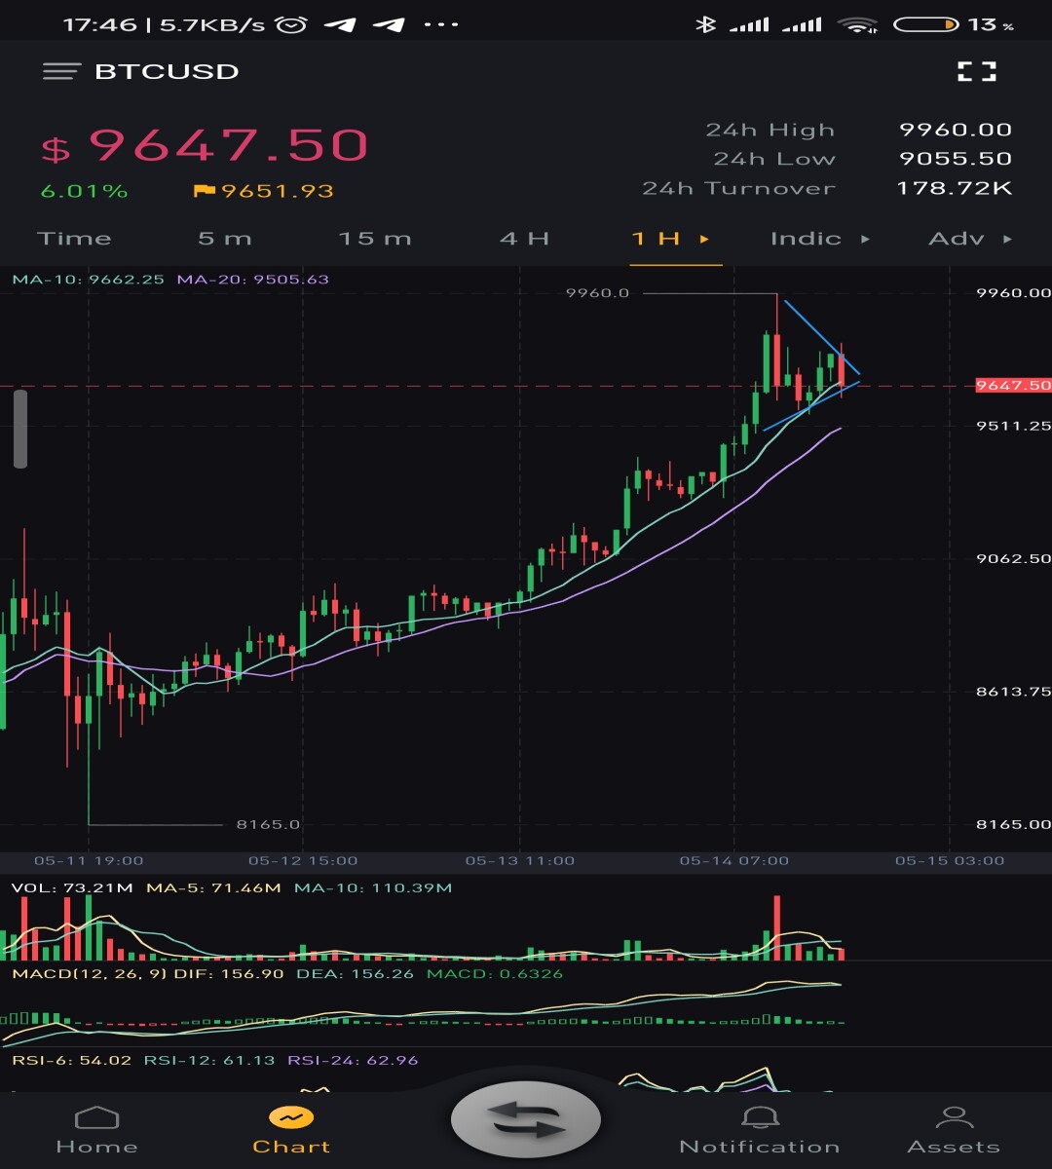Grab the gray vertical handle on chart left
Image resolution: width=1052 pixels, height=1169 pixels.
tap(20, 429)
